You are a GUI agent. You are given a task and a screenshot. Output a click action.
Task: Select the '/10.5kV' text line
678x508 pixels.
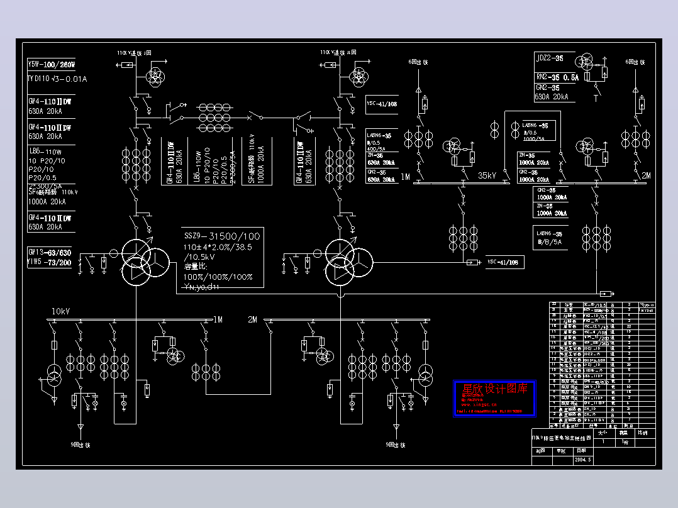click(199, 257)
